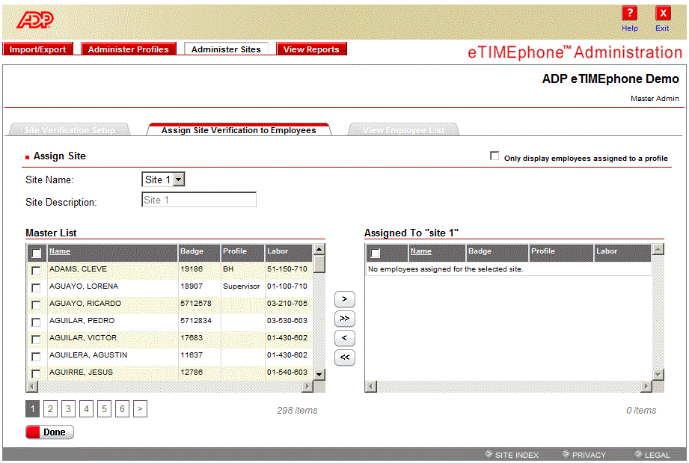Select Administer Sites menu
The height and width of the screenshot is (463, 689).
226,49
